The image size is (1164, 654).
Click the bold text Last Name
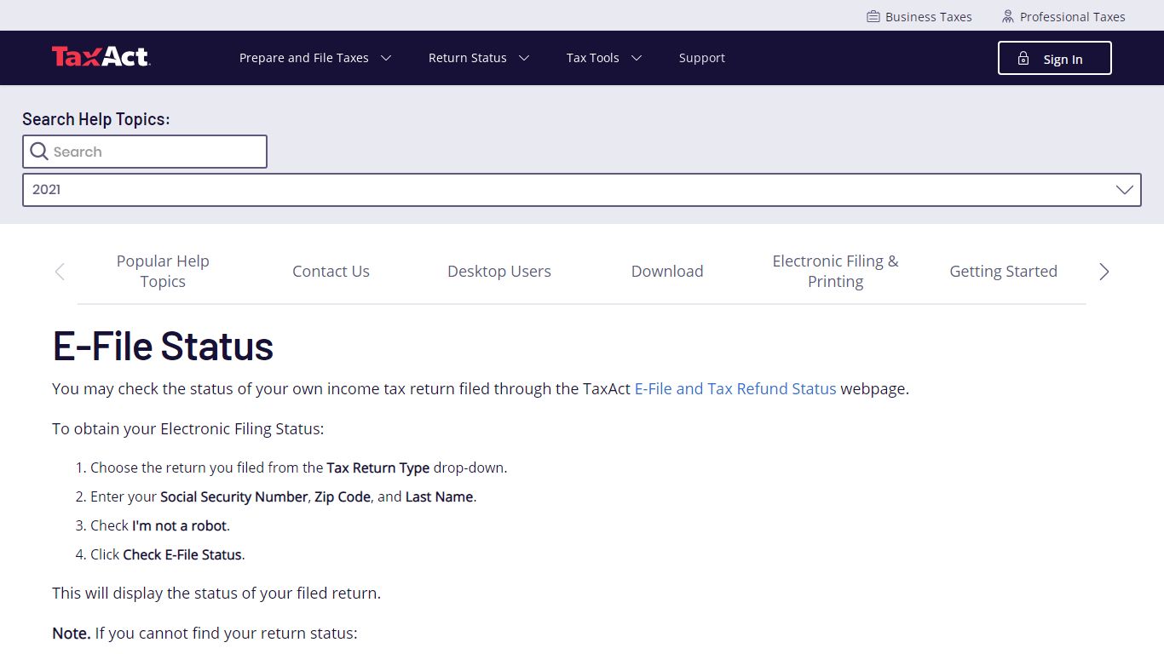click(x=440, y=496)
